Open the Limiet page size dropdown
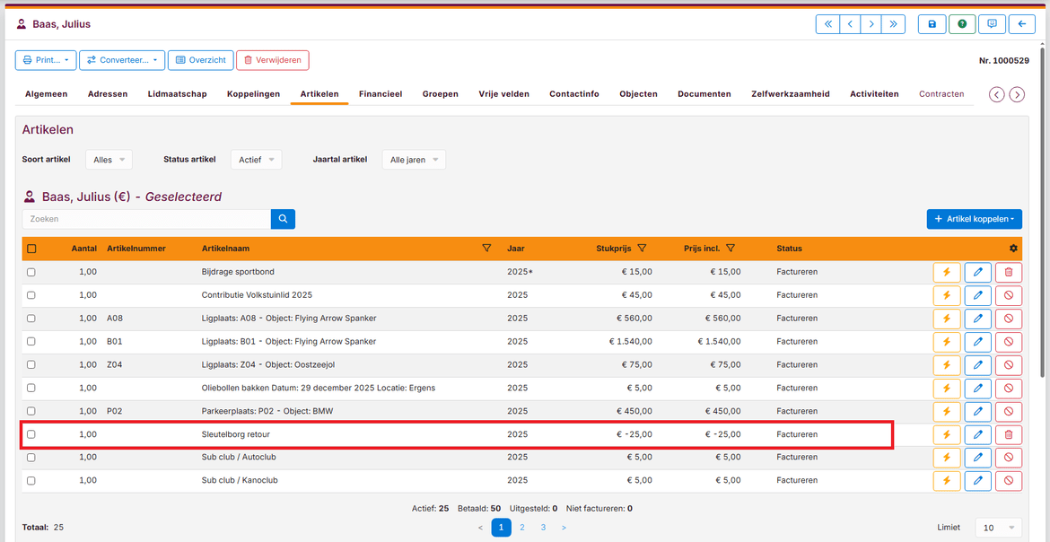 click(998, 528)
